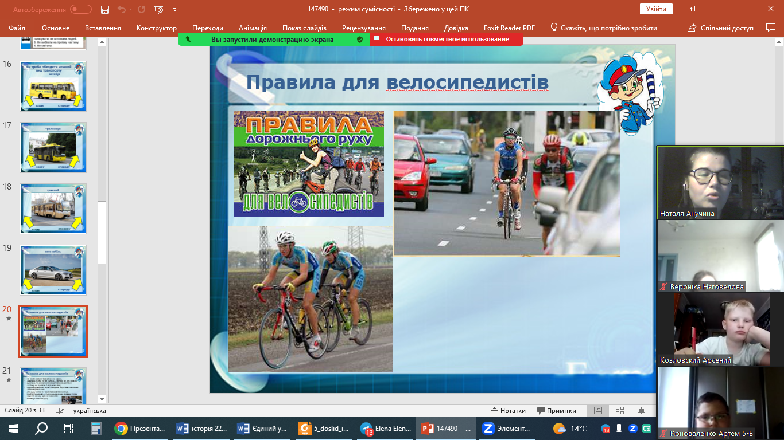Open the Windows Start menu
784x440 pixels.
coord(13,429)
